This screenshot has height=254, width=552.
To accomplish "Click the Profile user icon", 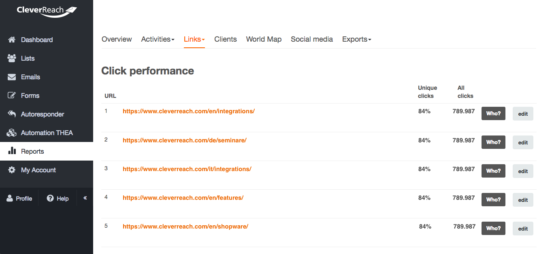I will click(10, 198).
